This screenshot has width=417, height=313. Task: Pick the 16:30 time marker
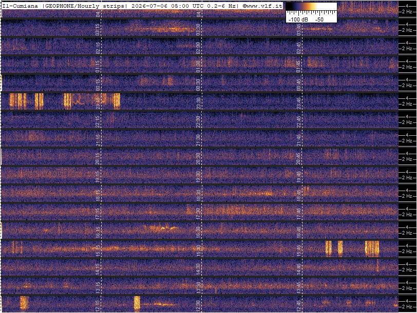tap(198, 233)
